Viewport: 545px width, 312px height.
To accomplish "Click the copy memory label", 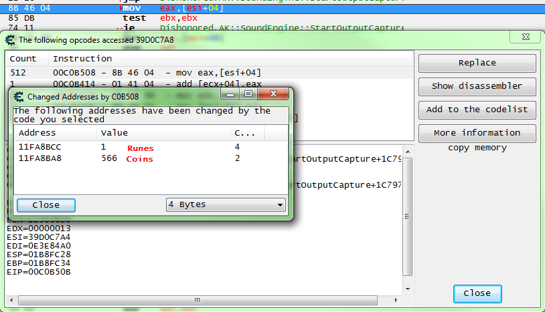I will (x=477, y=148).
